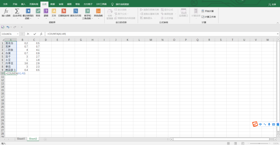Screen dimensions: 280x145
Task: Open the customize quick access toolbar menu
Action: point(22,27)
